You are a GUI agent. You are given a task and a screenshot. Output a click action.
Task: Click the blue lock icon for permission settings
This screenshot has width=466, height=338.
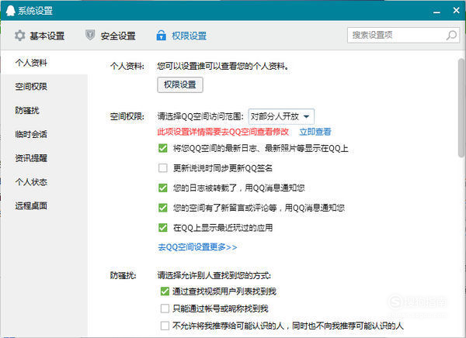(x=161, y=35)
